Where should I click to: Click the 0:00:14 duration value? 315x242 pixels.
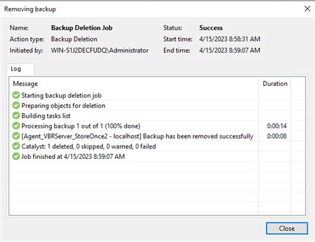[276, 126]
